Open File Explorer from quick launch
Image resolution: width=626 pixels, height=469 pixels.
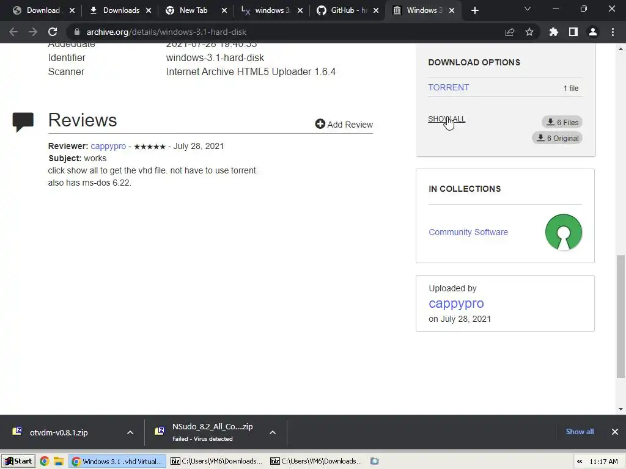pyautogui.click(x=59, y=462)
